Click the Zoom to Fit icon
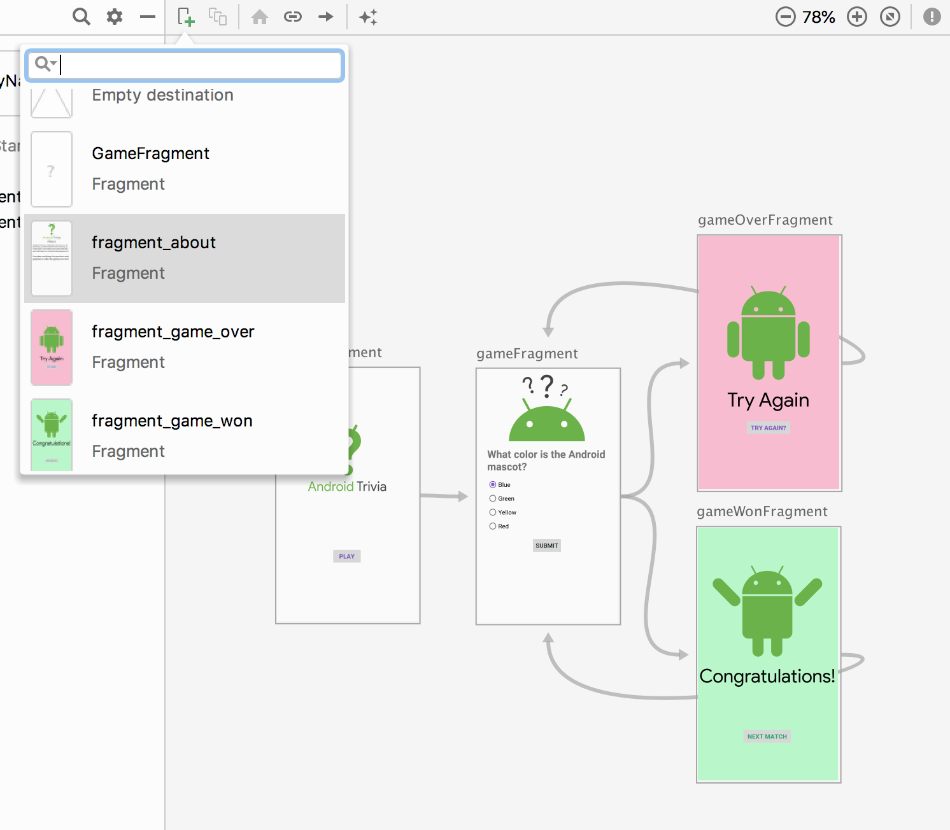 (890, 17)
